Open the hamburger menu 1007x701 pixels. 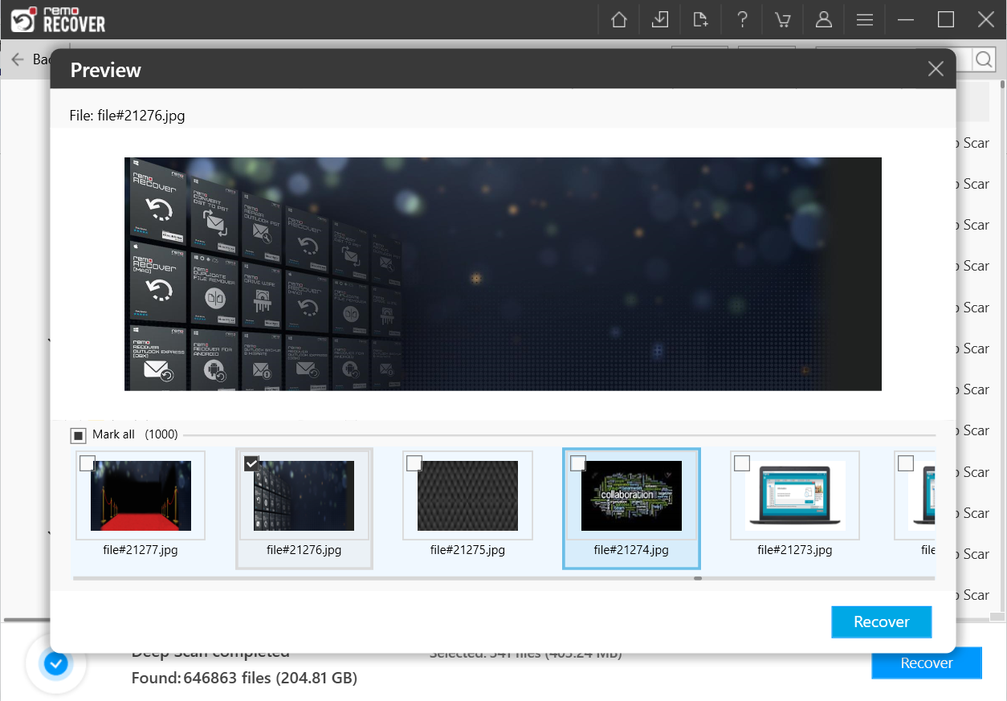point(865,19)
